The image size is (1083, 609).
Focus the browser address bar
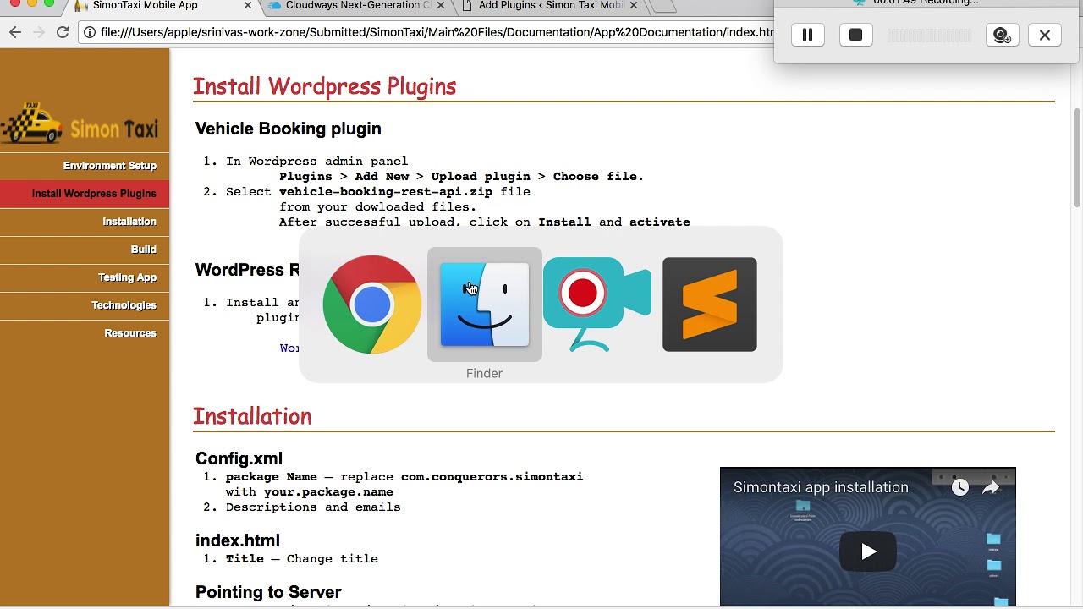point(435,32)
